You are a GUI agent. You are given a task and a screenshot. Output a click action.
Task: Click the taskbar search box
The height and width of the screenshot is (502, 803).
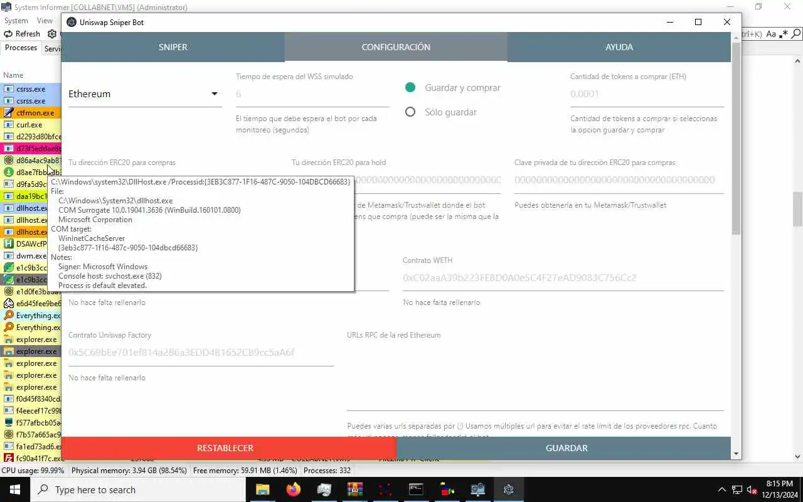click(139, 489)
